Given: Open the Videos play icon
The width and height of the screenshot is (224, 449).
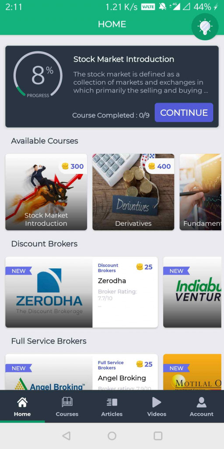Looking at the screenshot, I should point(156,402).
